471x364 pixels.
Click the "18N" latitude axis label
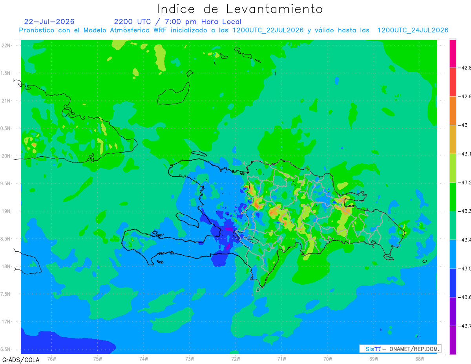[6, 266]
